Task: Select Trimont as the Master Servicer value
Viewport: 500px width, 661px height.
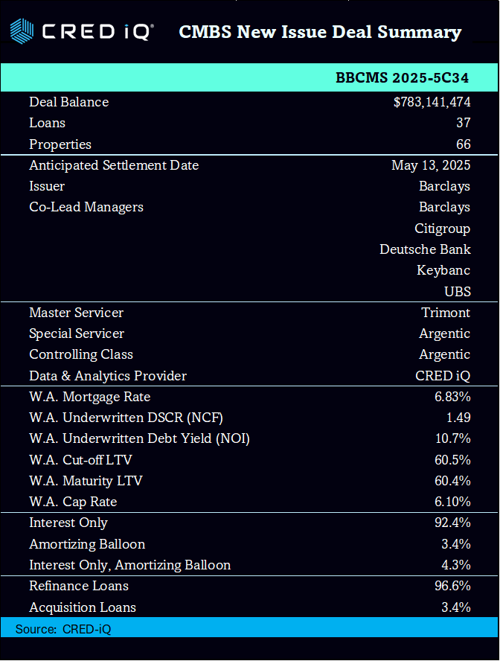Action: click(x=446, y=313)
